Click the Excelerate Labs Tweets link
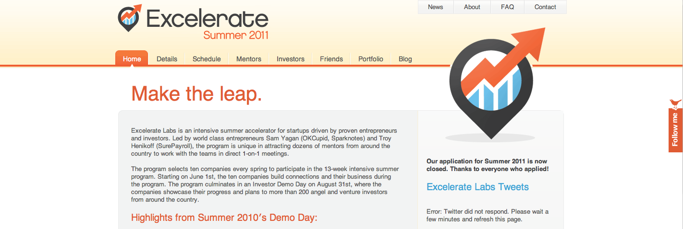This screenshot has width=683, height=229. 477,187
